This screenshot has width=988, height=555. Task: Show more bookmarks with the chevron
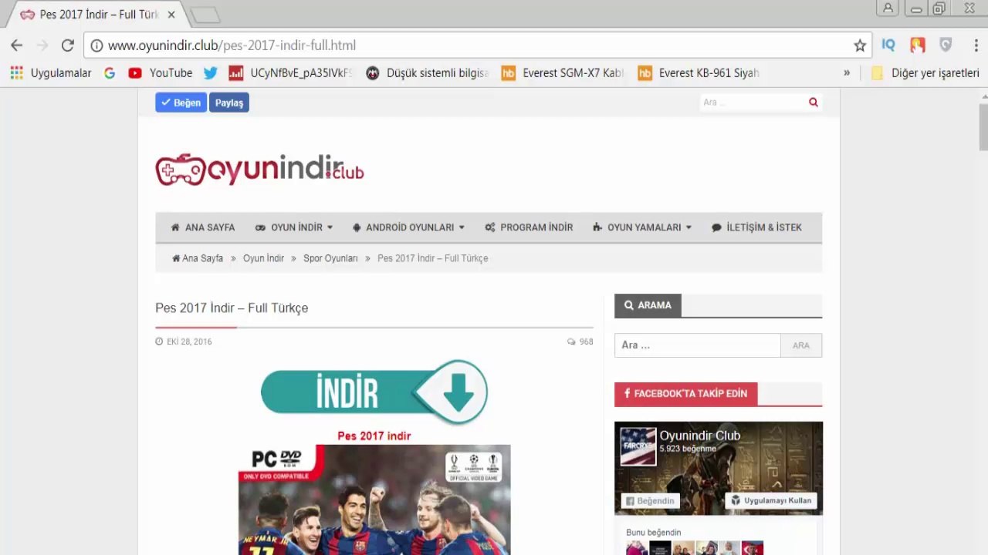(x=847, y=73)
